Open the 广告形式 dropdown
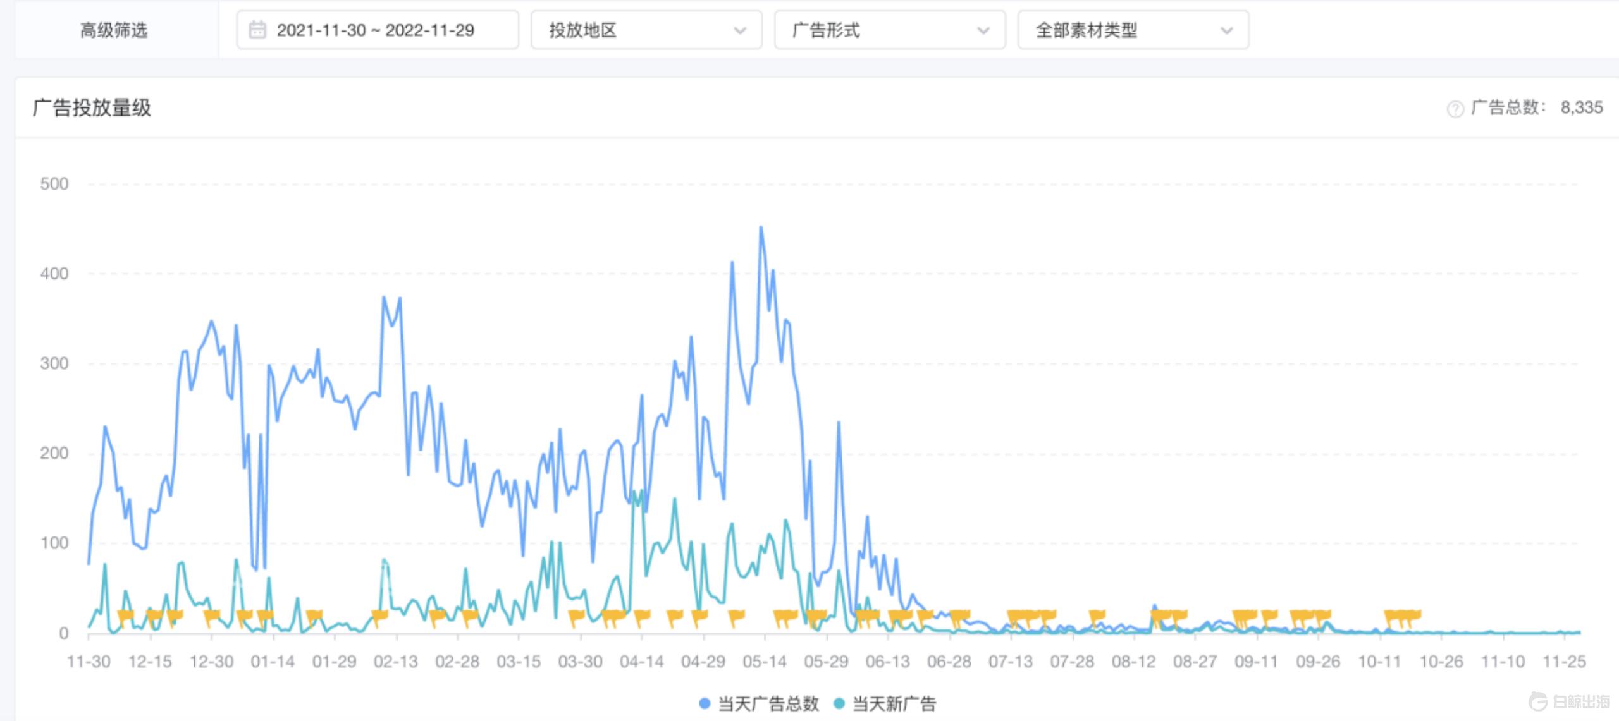Viewport: 1619px width, 721px height. point(889,30)
